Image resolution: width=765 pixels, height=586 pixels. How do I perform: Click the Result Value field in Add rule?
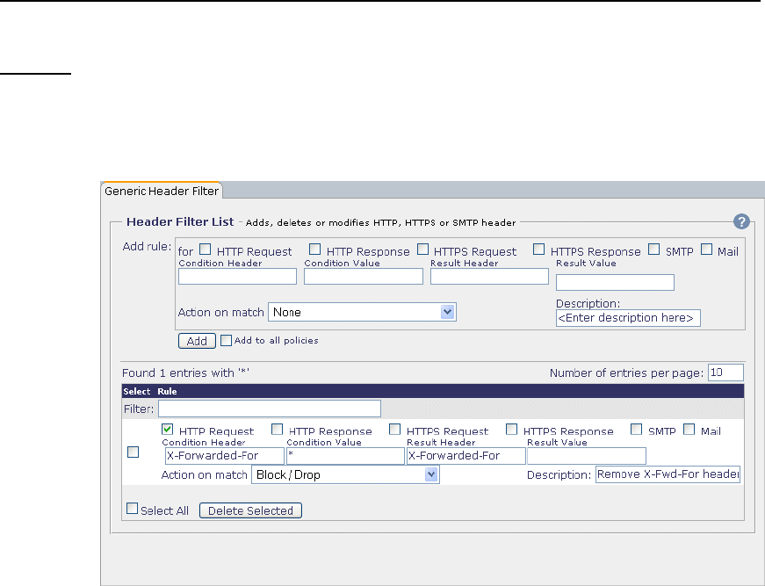(615, 283)
